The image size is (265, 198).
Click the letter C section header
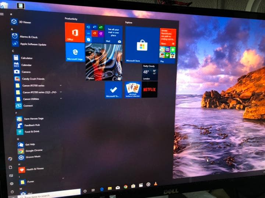pos(13,51)
